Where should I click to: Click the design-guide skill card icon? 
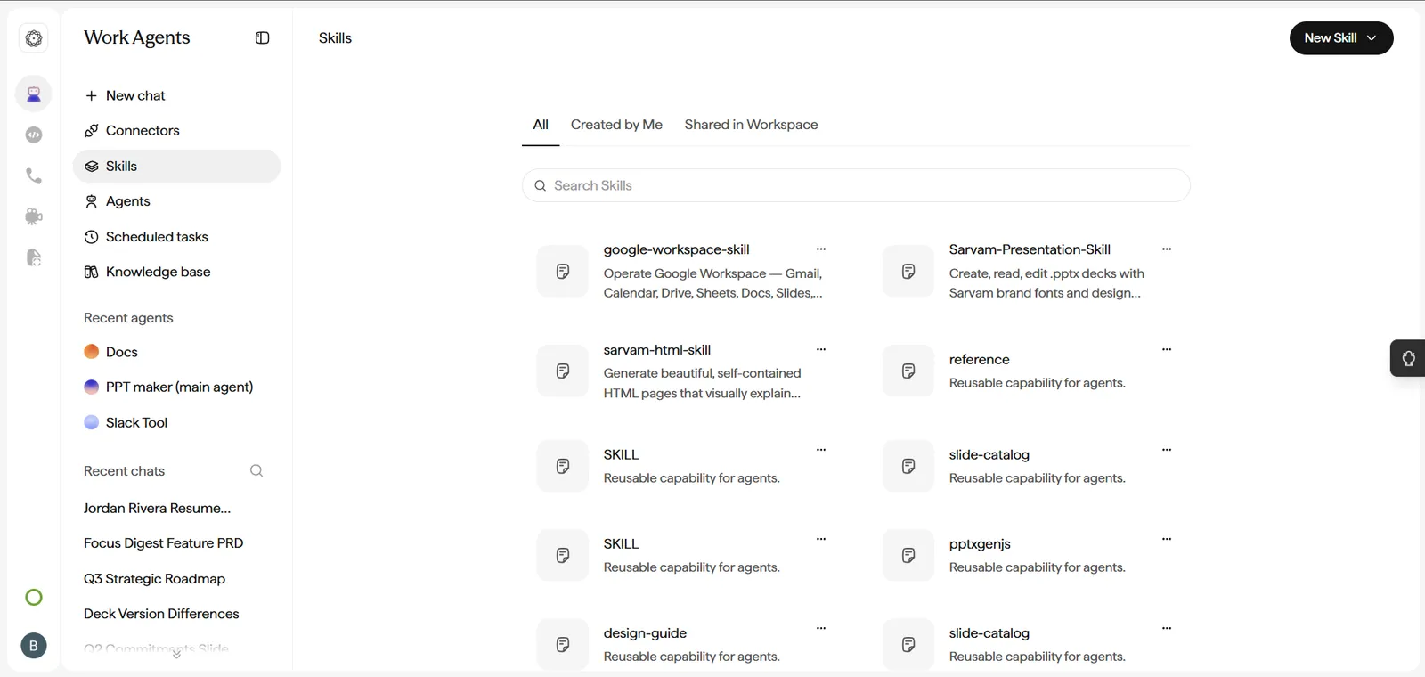563,645
